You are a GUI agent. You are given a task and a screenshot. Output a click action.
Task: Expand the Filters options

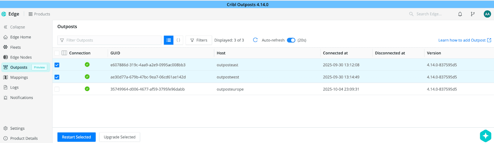pyautogui.click(x=199, y=40)
